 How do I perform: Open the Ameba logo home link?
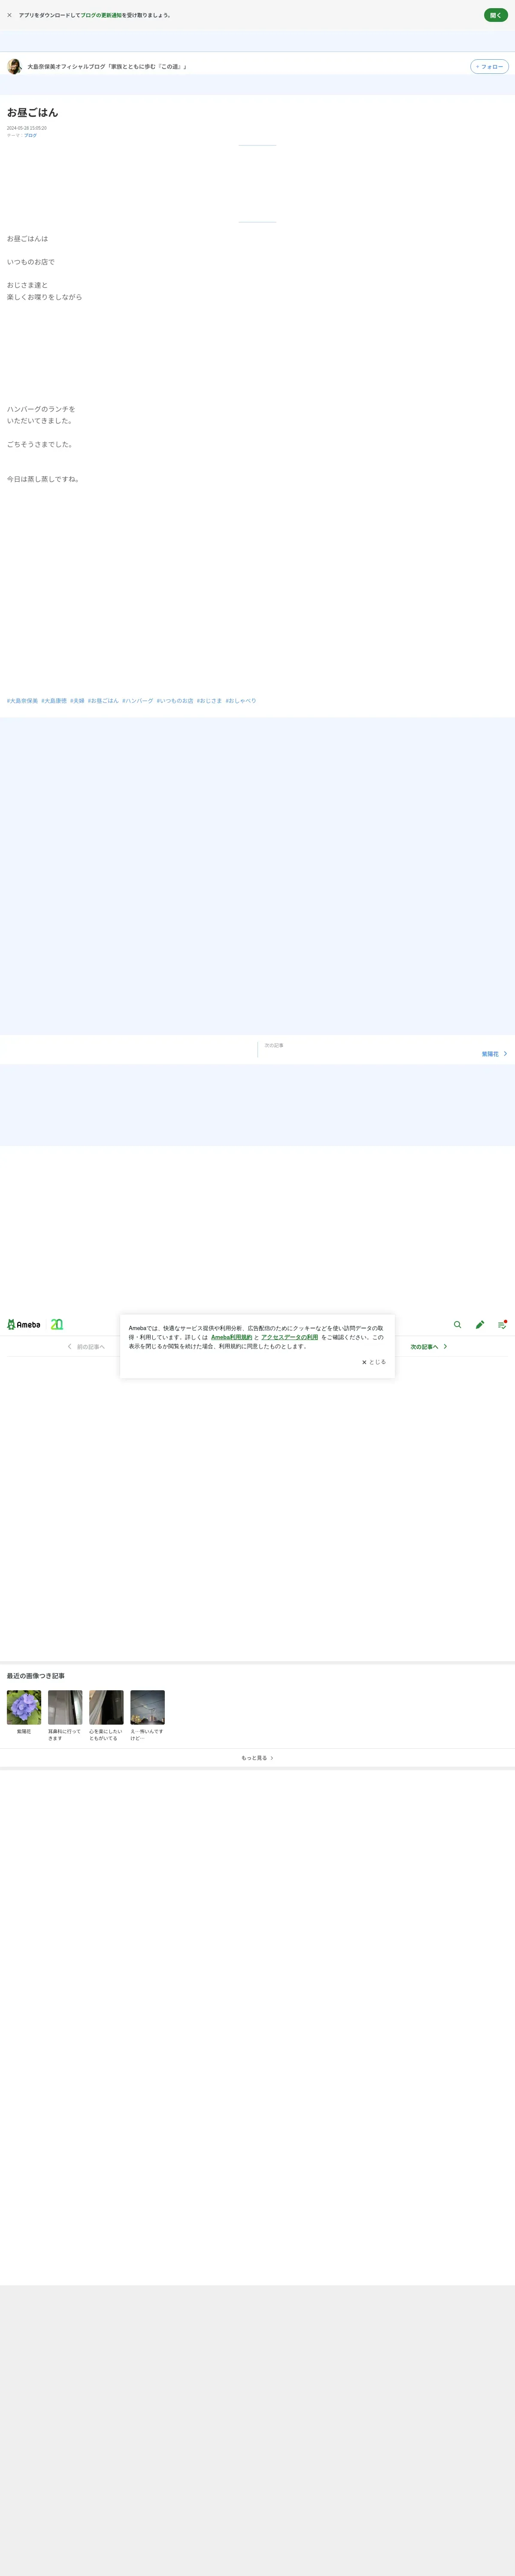(24, 1324)
